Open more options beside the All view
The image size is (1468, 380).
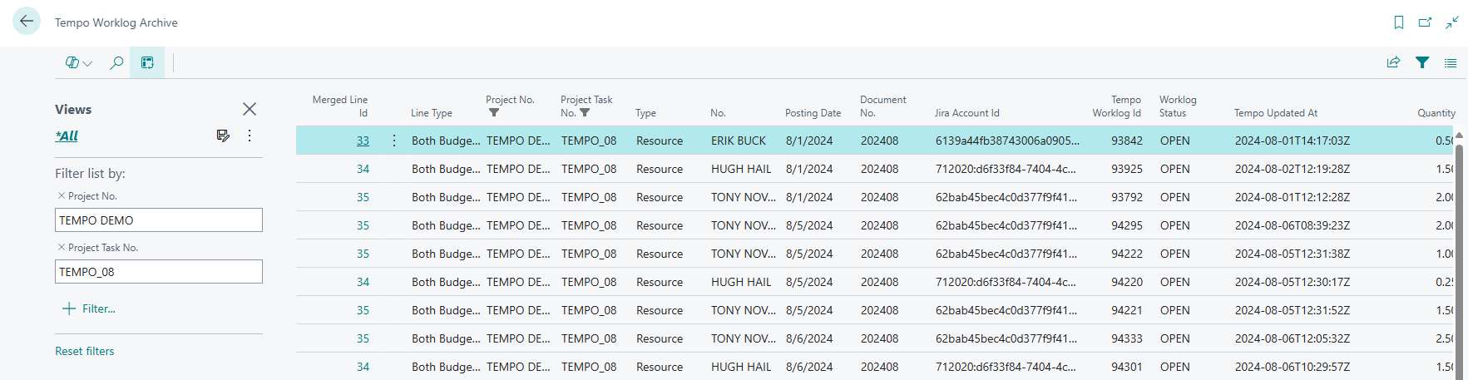click(250, 136)
